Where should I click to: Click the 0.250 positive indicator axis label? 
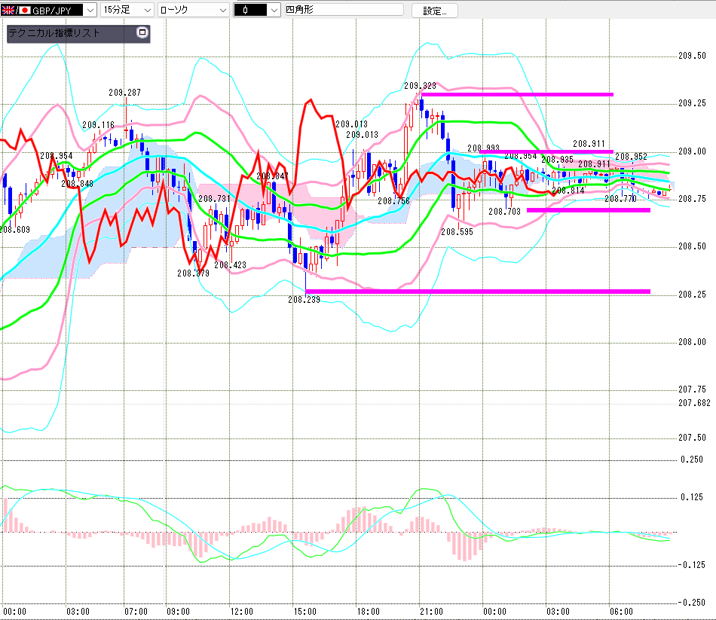coord(692,460)
